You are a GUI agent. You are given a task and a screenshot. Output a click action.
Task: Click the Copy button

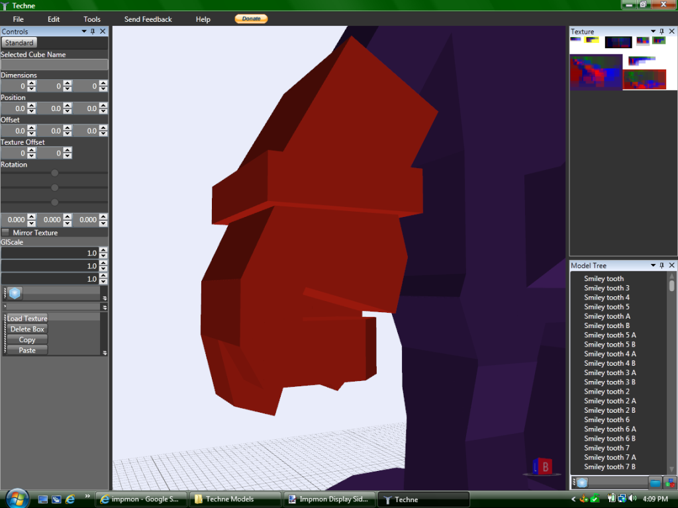(x=27, y=339)
